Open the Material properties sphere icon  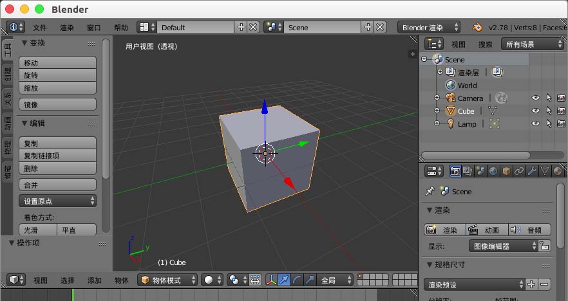[558, 171]
